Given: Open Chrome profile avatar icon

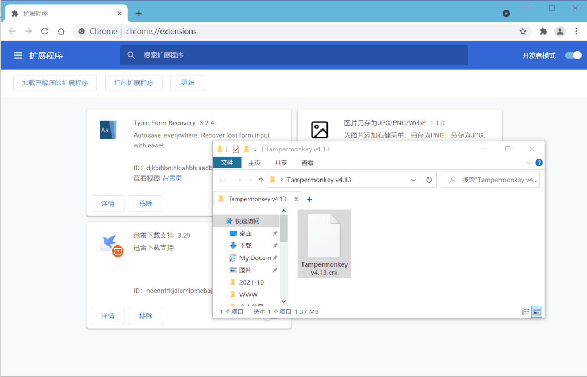Looking at the screenshot, I should (560, 32).
